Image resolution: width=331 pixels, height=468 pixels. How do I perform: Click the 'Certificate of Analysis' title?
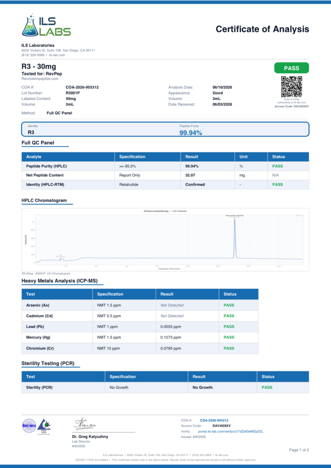[x=262, y=29]
